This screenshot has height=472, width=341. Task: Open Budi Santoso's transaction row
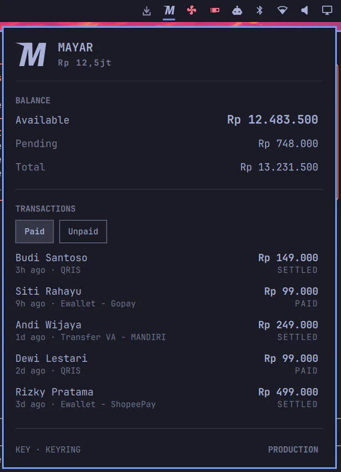167,263
